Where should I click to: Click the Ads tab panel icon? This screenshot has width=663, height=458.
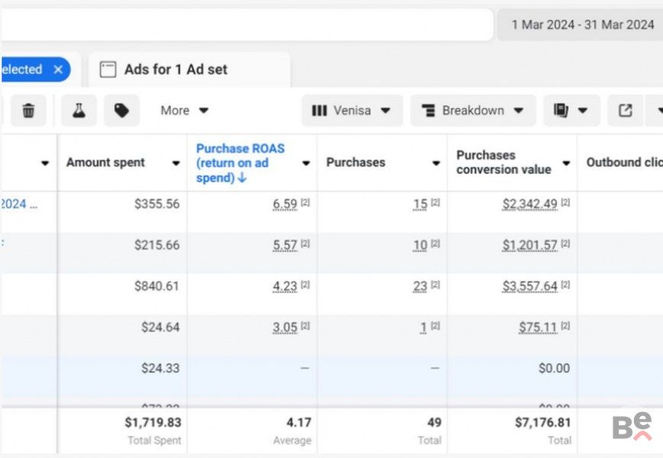[x=108, y=69]
